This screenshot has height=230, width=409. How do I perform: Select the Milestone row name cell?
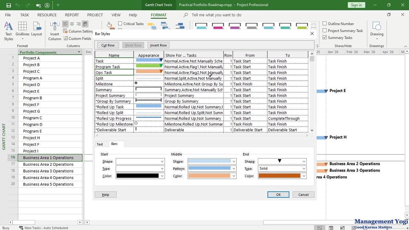coord(114,84)
